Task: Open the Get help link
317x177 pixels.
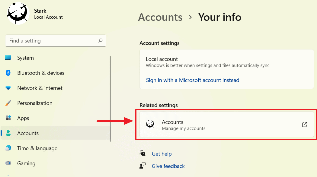Action: click(162, 154)
